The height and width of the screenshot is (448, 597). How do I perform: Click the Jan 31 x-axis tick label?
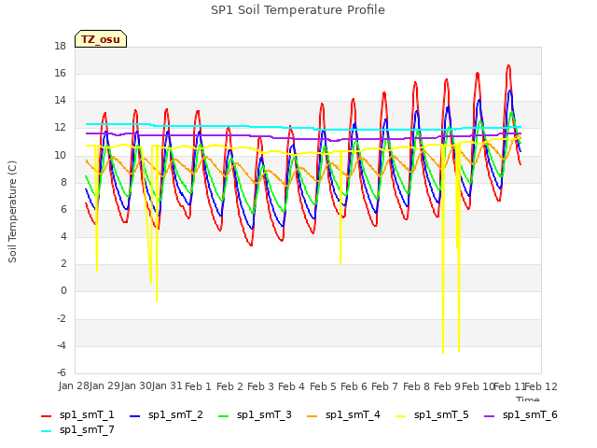click(x=167, y=385)
